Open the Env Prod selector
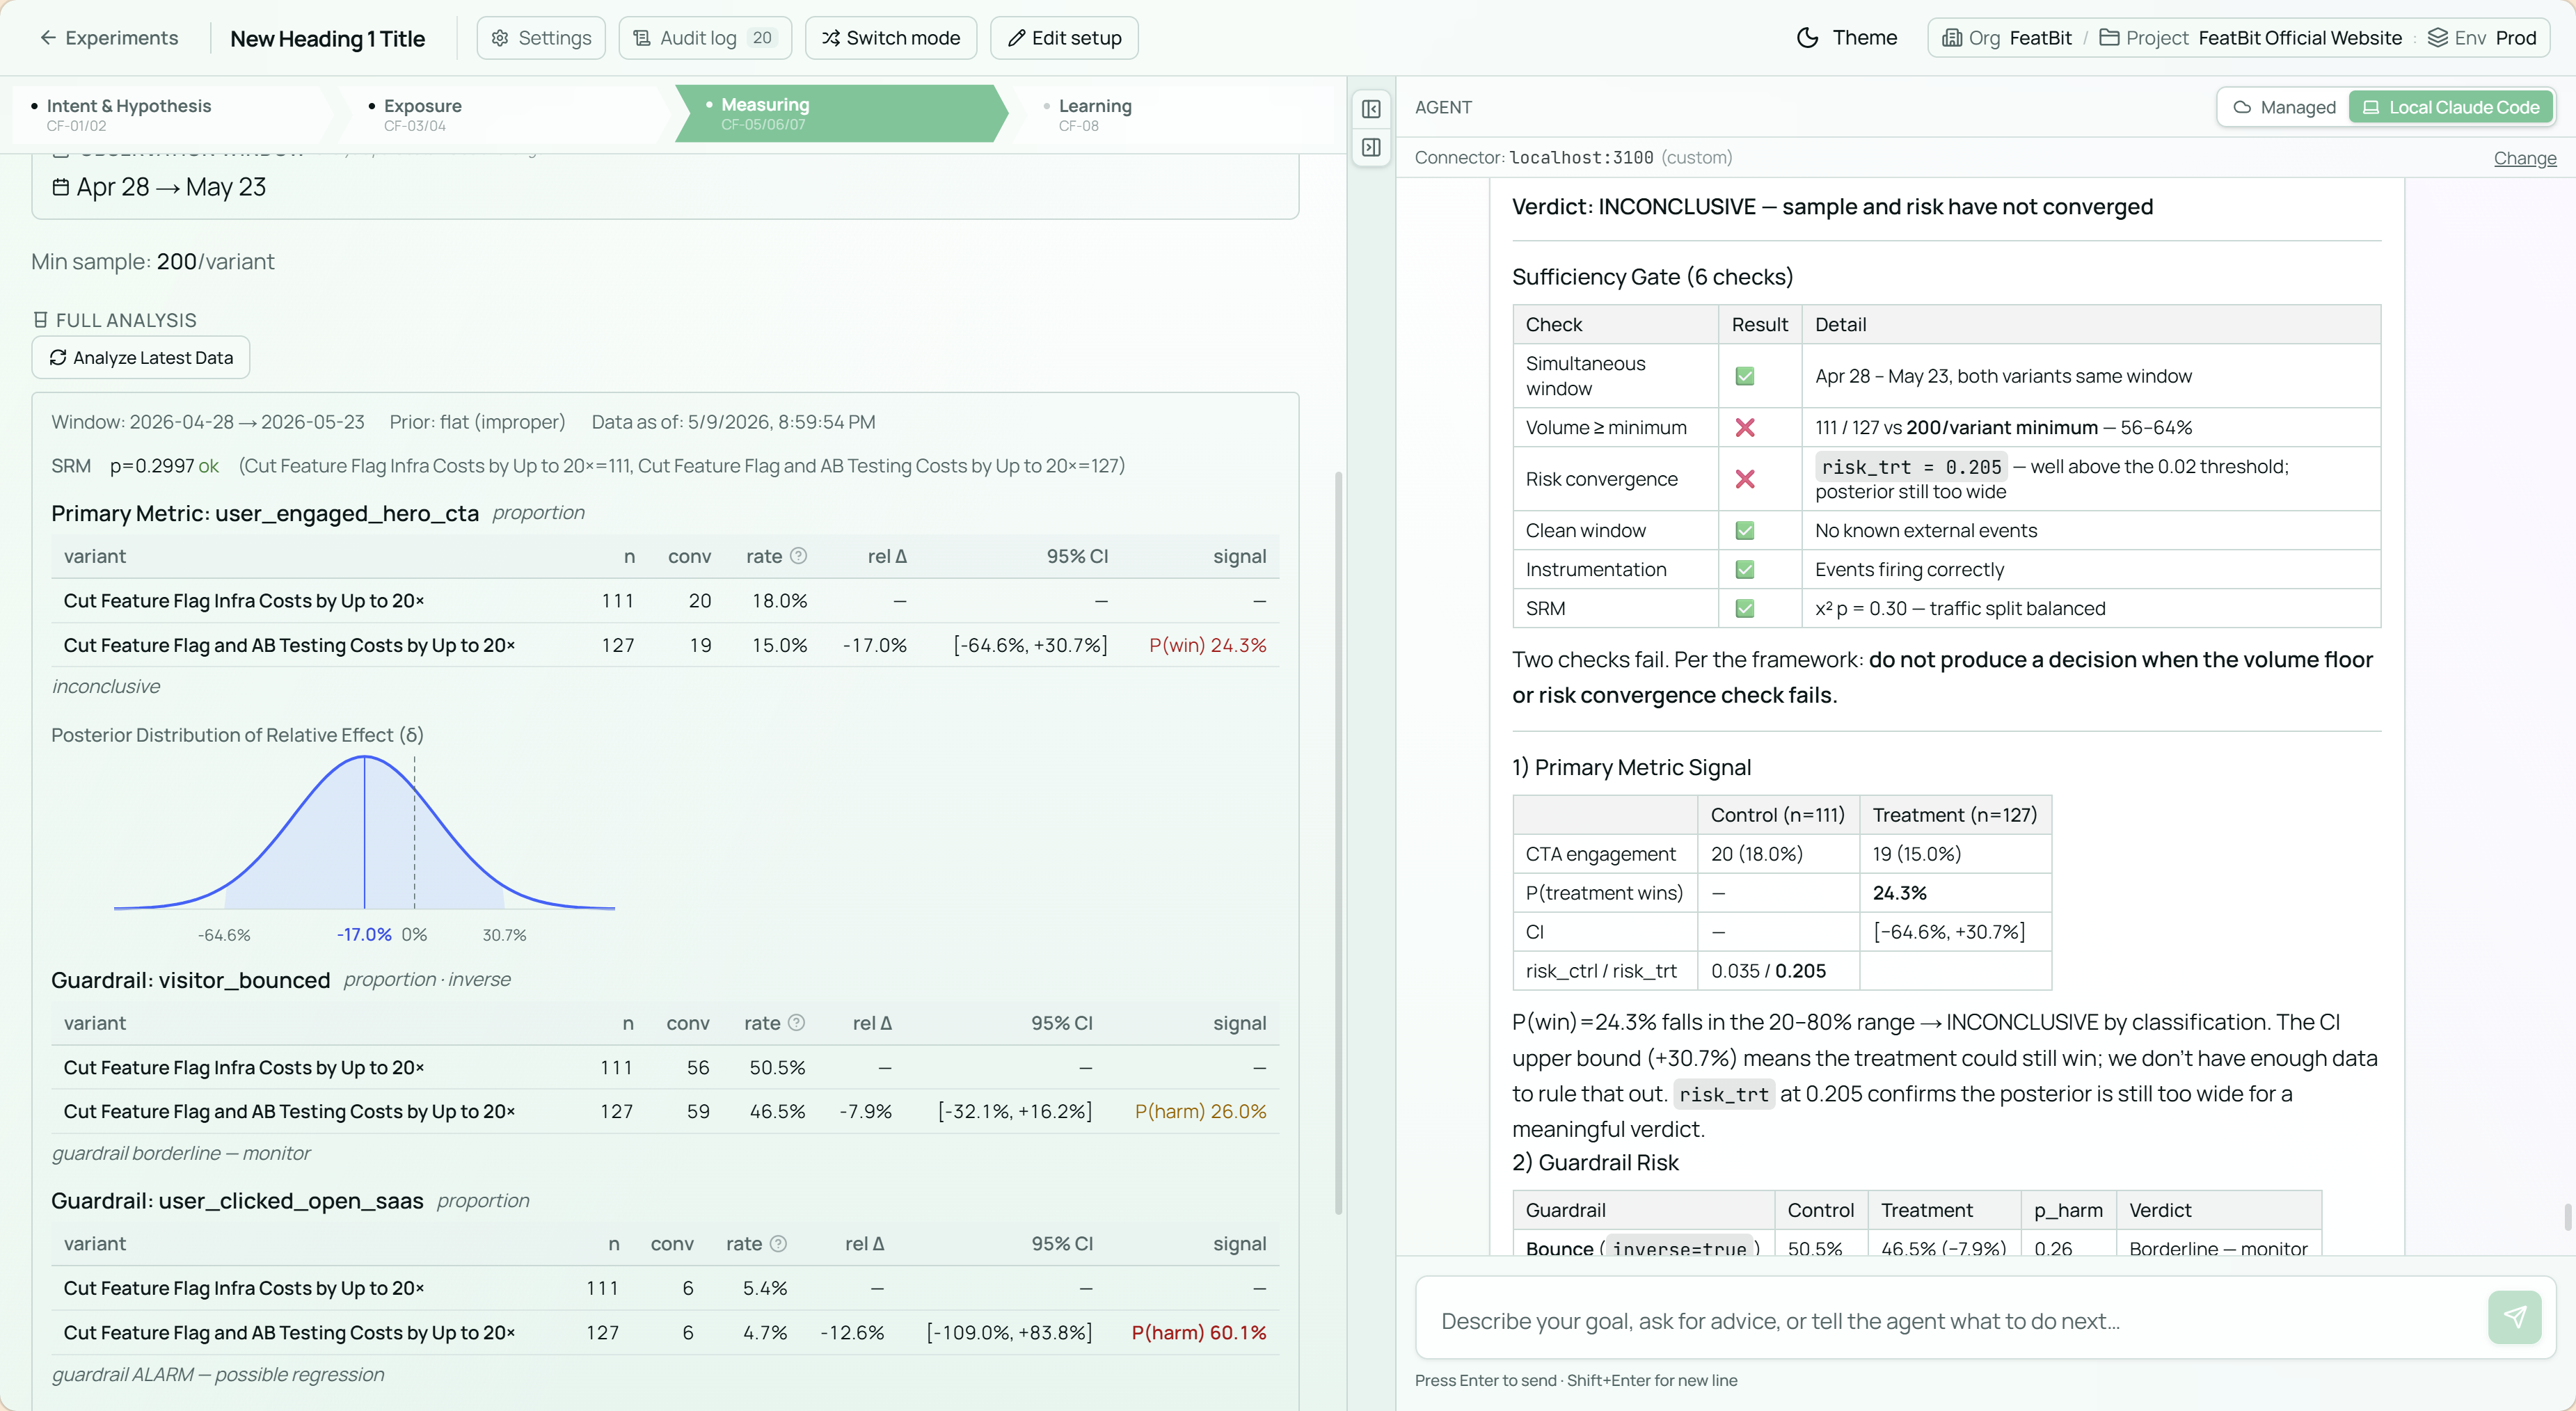2576x1411 pixels. tap(2482, 38)
